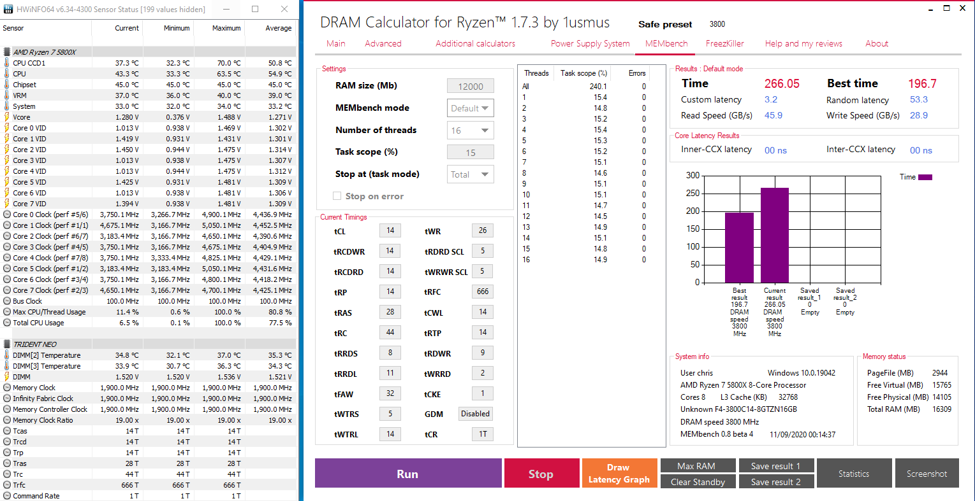Image resolution: width=975 pixels, height=501 pixels.
Task: Click the voltage bolt icon beside Vcore
Action: pyautogui.click(x=7, y=117)
